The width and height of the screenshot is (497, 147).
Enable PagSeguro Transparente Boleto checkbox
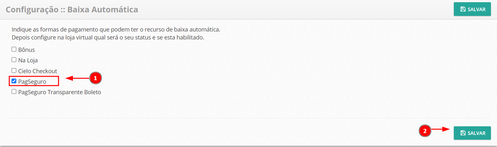click(x=14, y=92)
